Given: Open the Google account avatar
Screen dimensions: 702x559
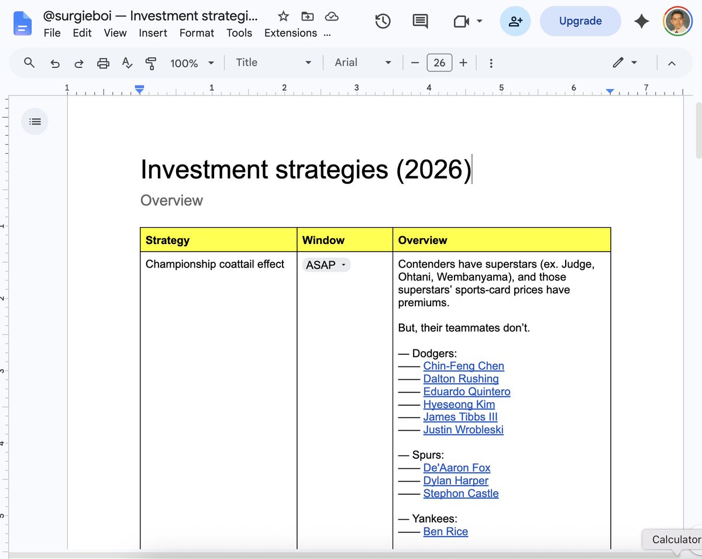Looking at the screenshot, I should coord(677,21).
